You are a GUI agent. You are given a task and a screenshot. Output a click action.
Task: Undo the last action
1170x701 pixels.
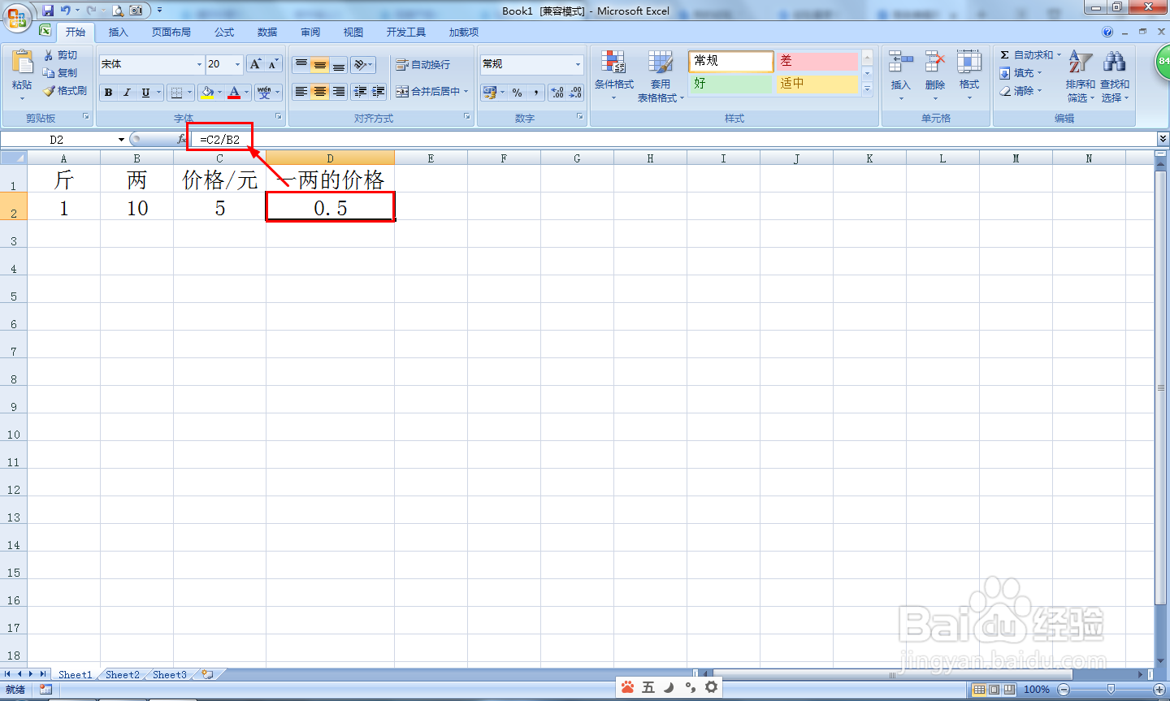[x=66, y=11]
